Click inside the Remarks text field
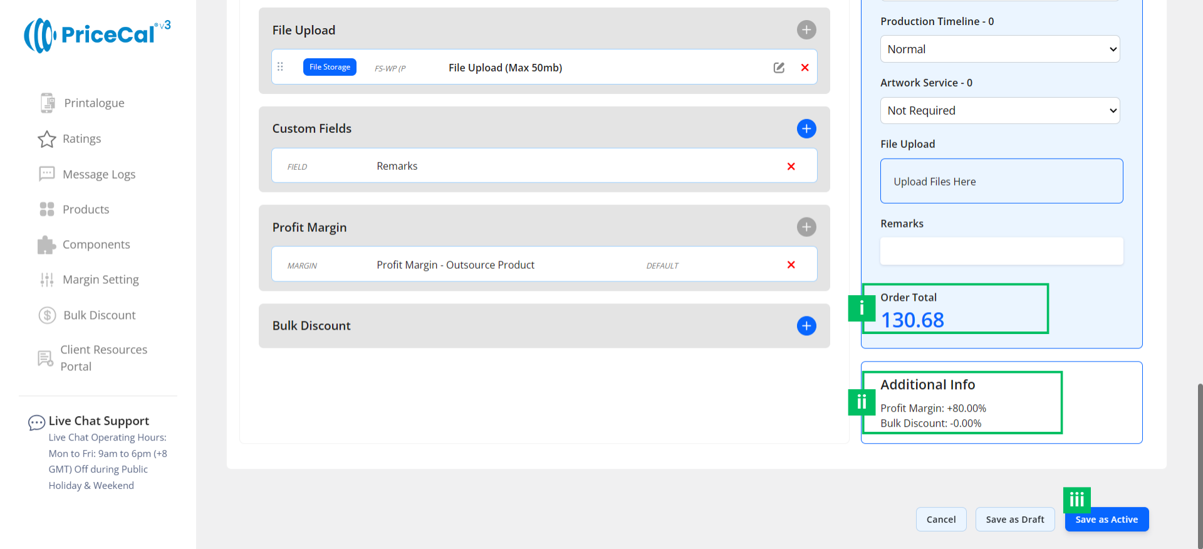The height and width of the screenshot is (549, 1203). (x=1001, y=251)
